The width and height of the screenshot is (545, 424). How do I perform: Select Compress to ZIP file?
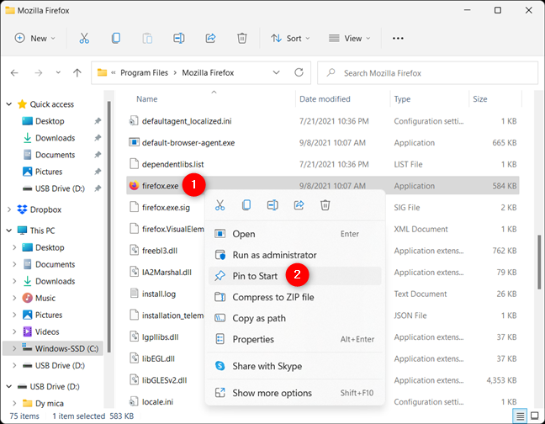[294, 297]
